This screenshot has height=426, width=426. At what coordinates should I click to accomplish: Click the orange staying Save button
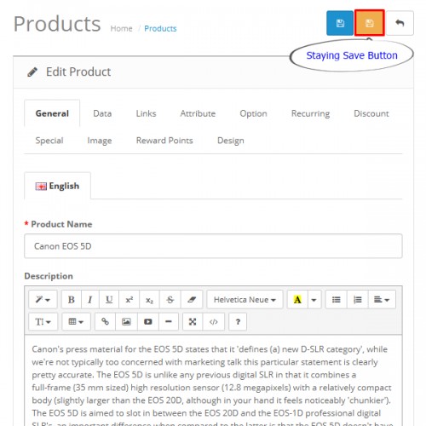pos(370,23)
